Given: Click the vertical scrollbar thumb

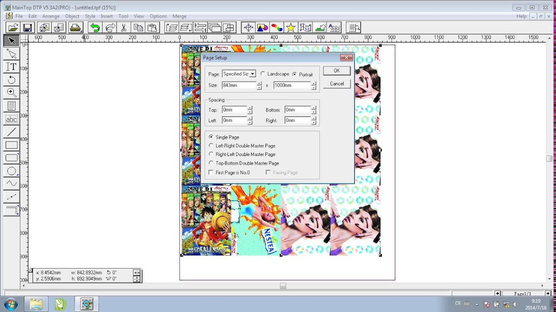Looking at the screenshot, I should click(x=549, y=159).
